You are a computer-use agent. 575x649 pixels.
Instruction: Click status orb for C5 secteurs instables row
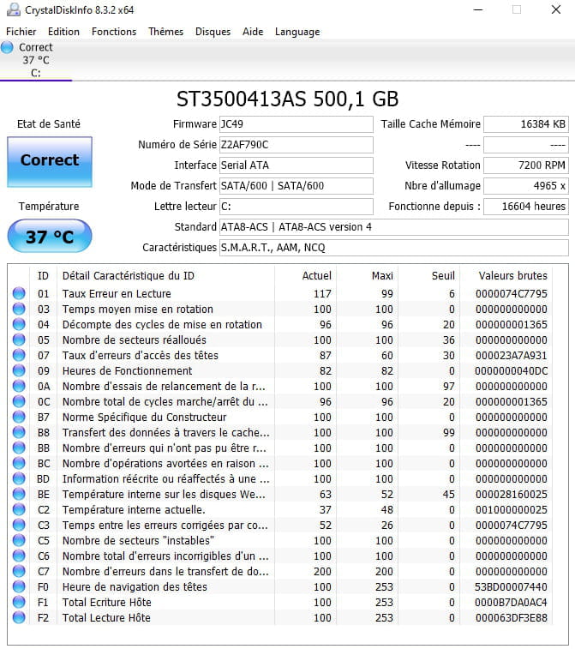(x=19, y=541)
